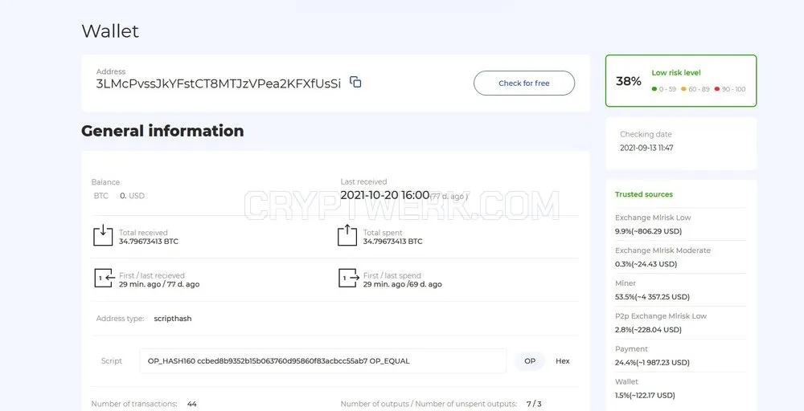Click the green 0-59 risk dot
804x411 pixels.
(654, 89)
